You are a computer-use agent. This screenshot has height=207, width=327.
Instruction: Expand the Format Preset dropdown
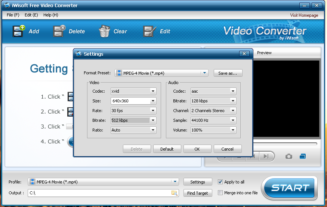tap(204, 73)
